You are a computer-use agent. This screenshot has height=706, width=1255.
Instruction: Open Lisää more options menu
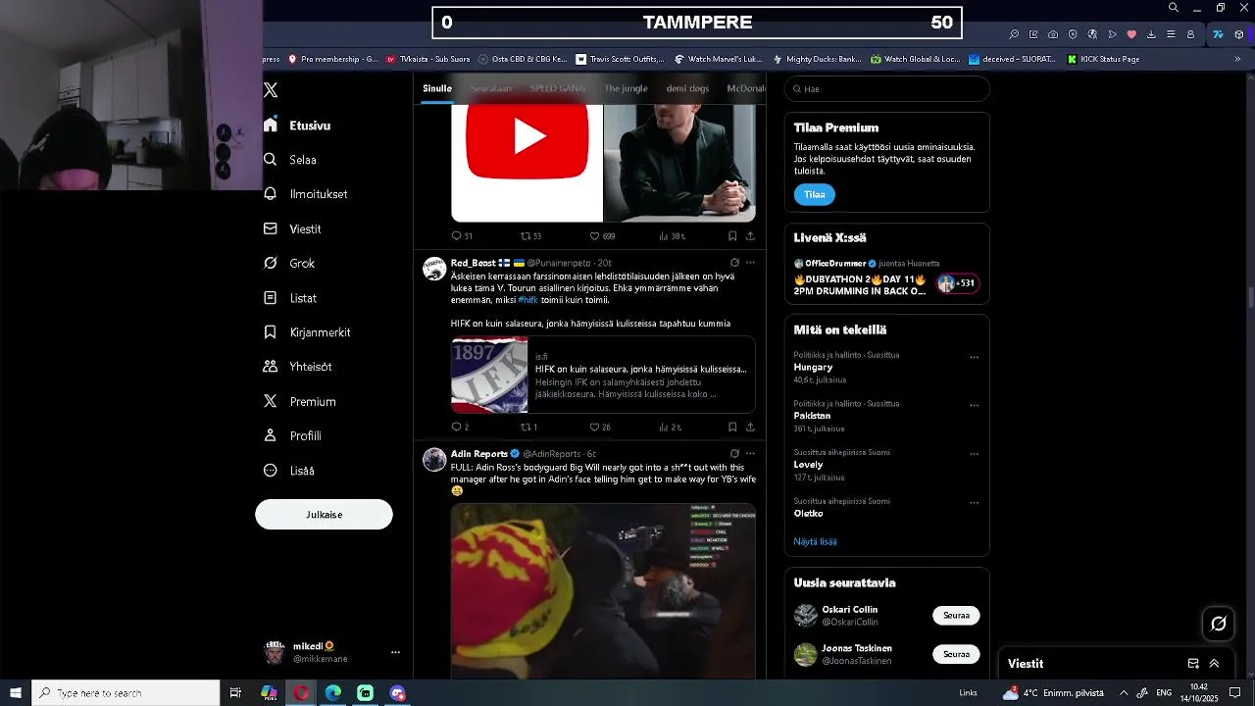[x=290, y=471]
